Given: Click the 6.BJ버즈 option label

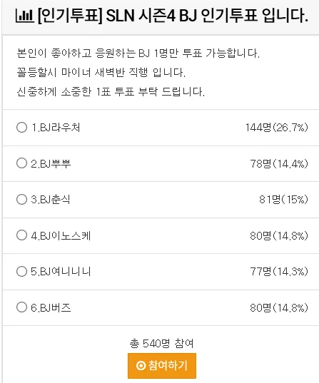Looking at the screenshot, I should (x=51, y=308).
